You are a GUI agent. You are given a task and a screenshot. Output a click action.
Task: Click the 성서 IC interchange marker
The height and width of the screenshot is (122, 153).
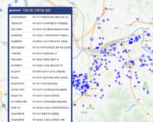(90, 75)
